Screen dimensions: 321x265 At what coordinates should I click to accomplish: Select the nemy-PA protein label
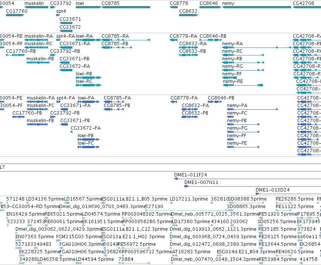tap(237, 106)
